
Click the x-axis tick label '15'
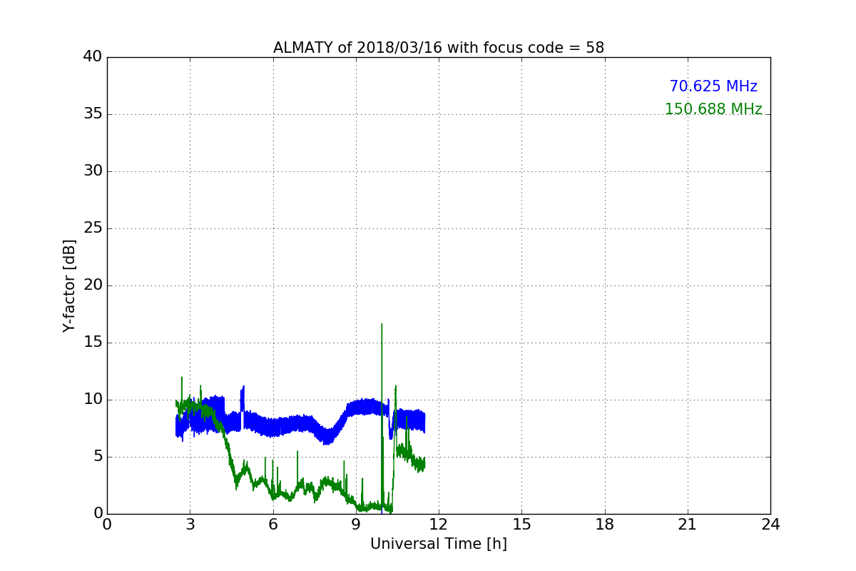(x=521, y=525)
